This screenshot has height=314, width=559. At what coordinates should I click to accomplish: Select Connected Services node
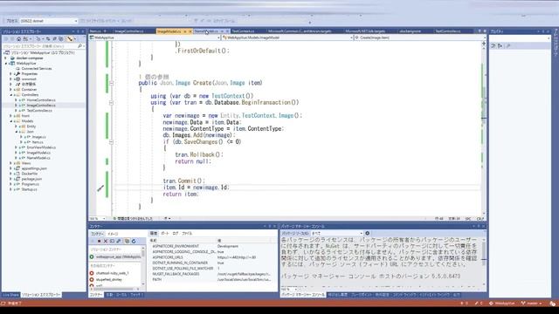pos(37,68)
